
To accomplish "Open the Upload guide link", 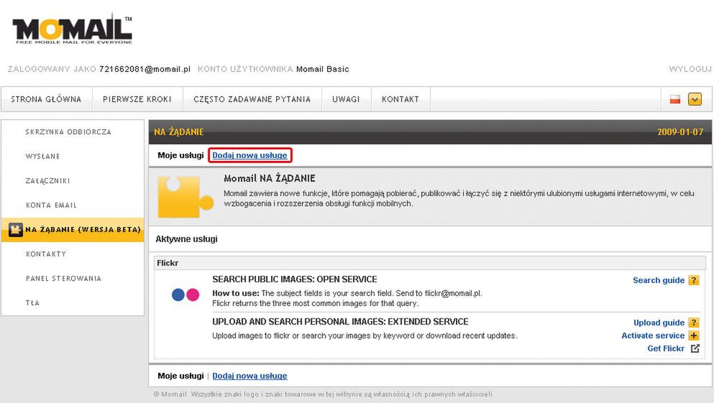I will pos(659,323).
